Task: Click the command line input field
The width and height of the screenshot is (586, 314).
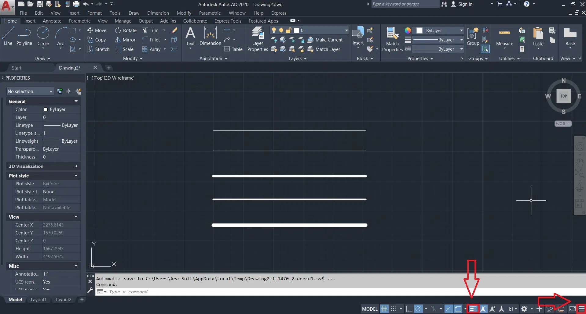Action: [x=275, y=292]
